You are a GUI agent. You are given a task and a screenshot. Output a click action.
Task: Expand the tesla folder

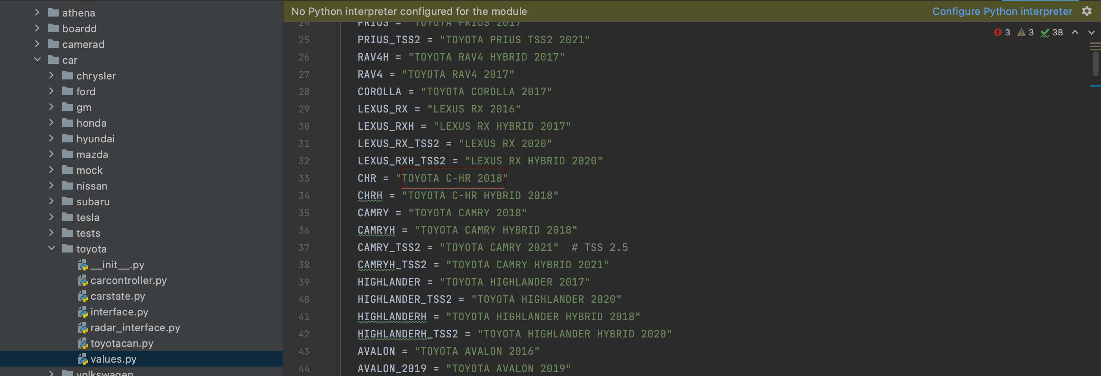(x=51, y=217)
